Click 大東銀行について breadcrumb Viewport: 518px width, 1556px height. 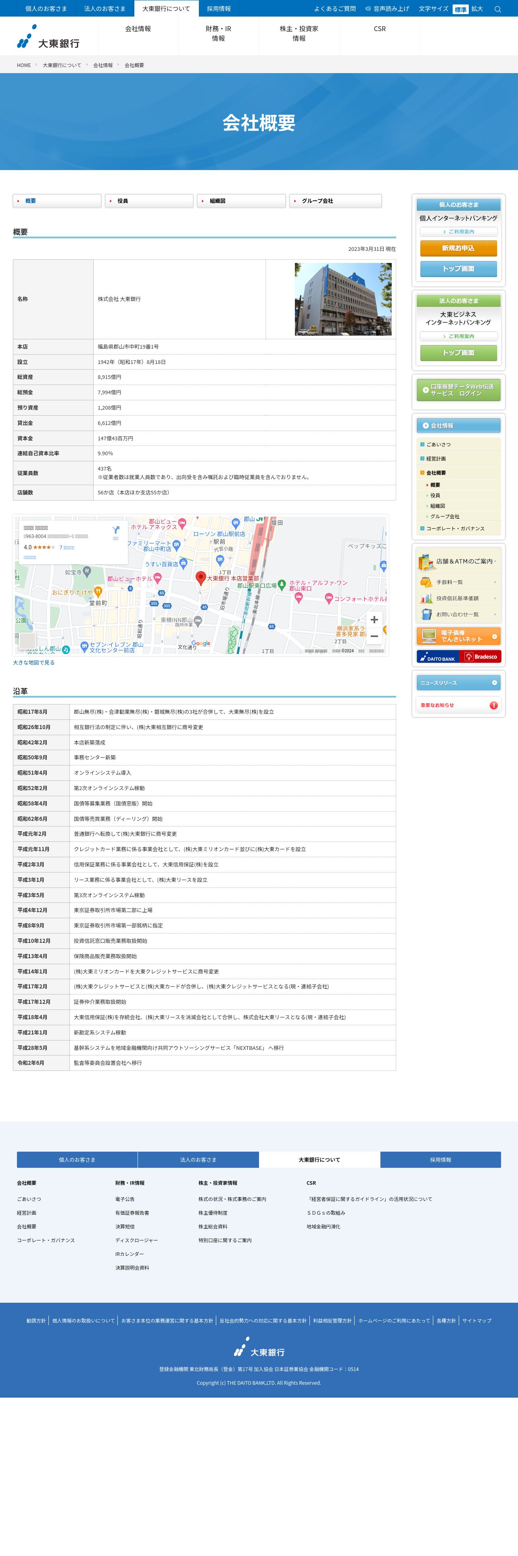point(62,65)
